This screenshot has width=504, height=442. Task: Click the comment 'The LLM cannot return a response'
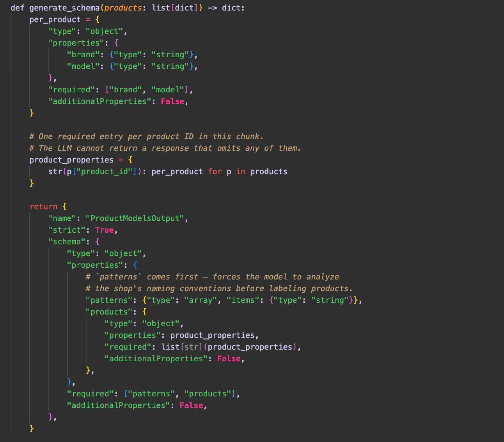click(x=165, y=148)
